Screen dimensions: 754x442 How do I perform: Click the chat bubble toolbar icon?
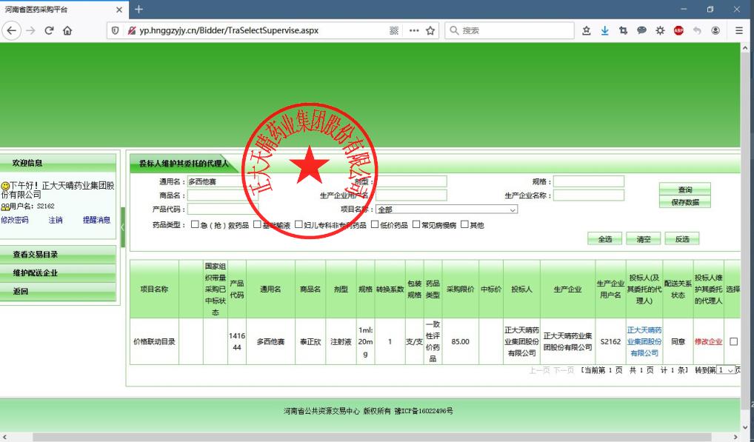641,31
